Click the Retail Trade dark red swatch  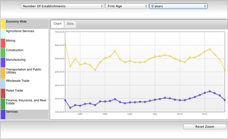pyautogui.click(x=3, y=93)
